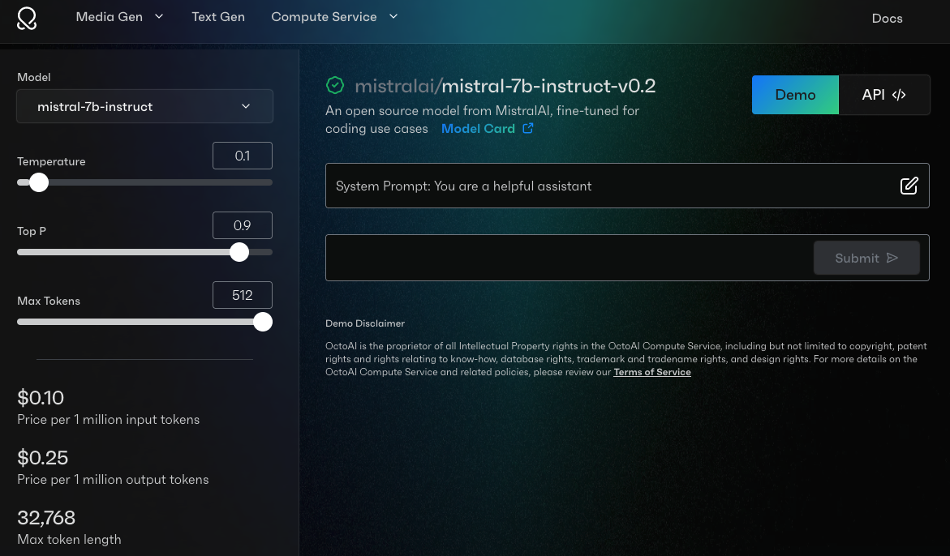Click the send arrow icon on Submit
Screen dimensions: 950x556
click(892, 258)
